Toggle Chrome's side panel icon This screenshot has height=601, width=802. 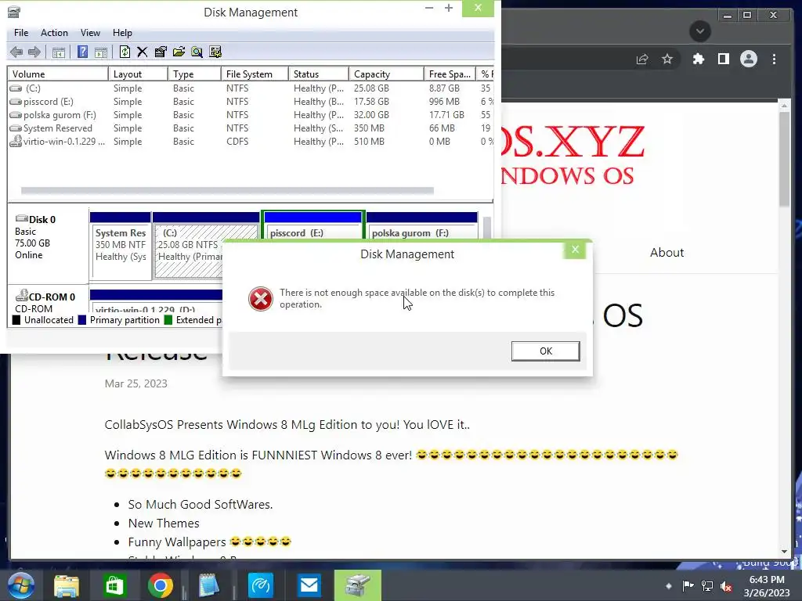[x=723, y=59]
